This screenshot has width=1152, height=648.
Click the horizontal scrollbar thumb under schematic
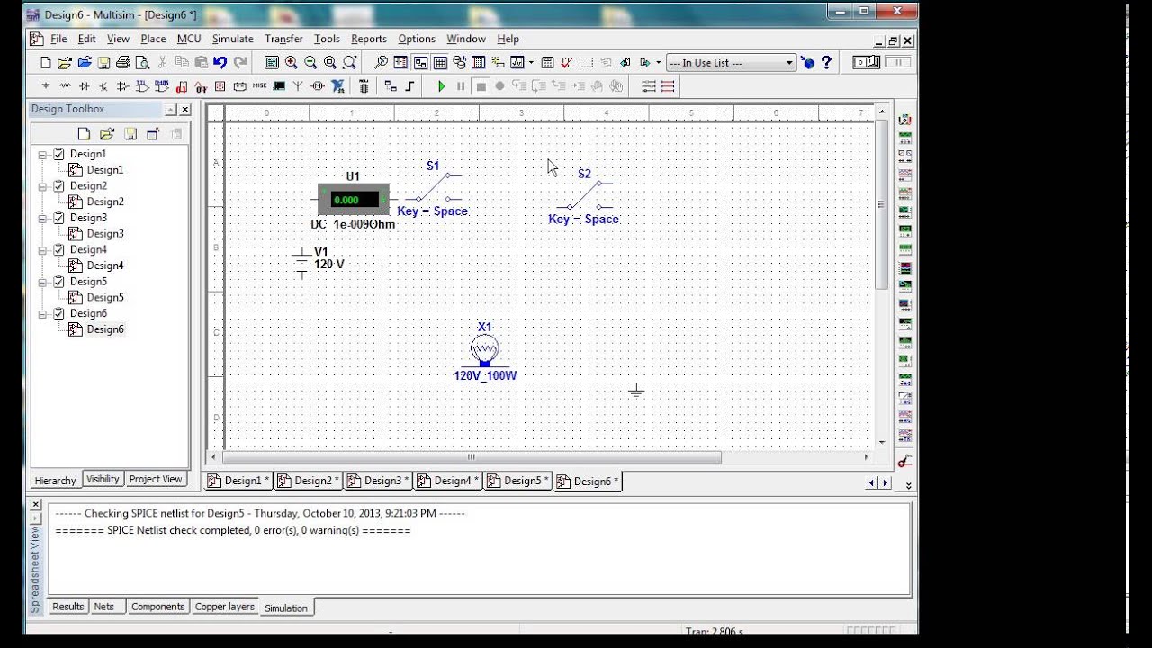[x=470, y=457]
